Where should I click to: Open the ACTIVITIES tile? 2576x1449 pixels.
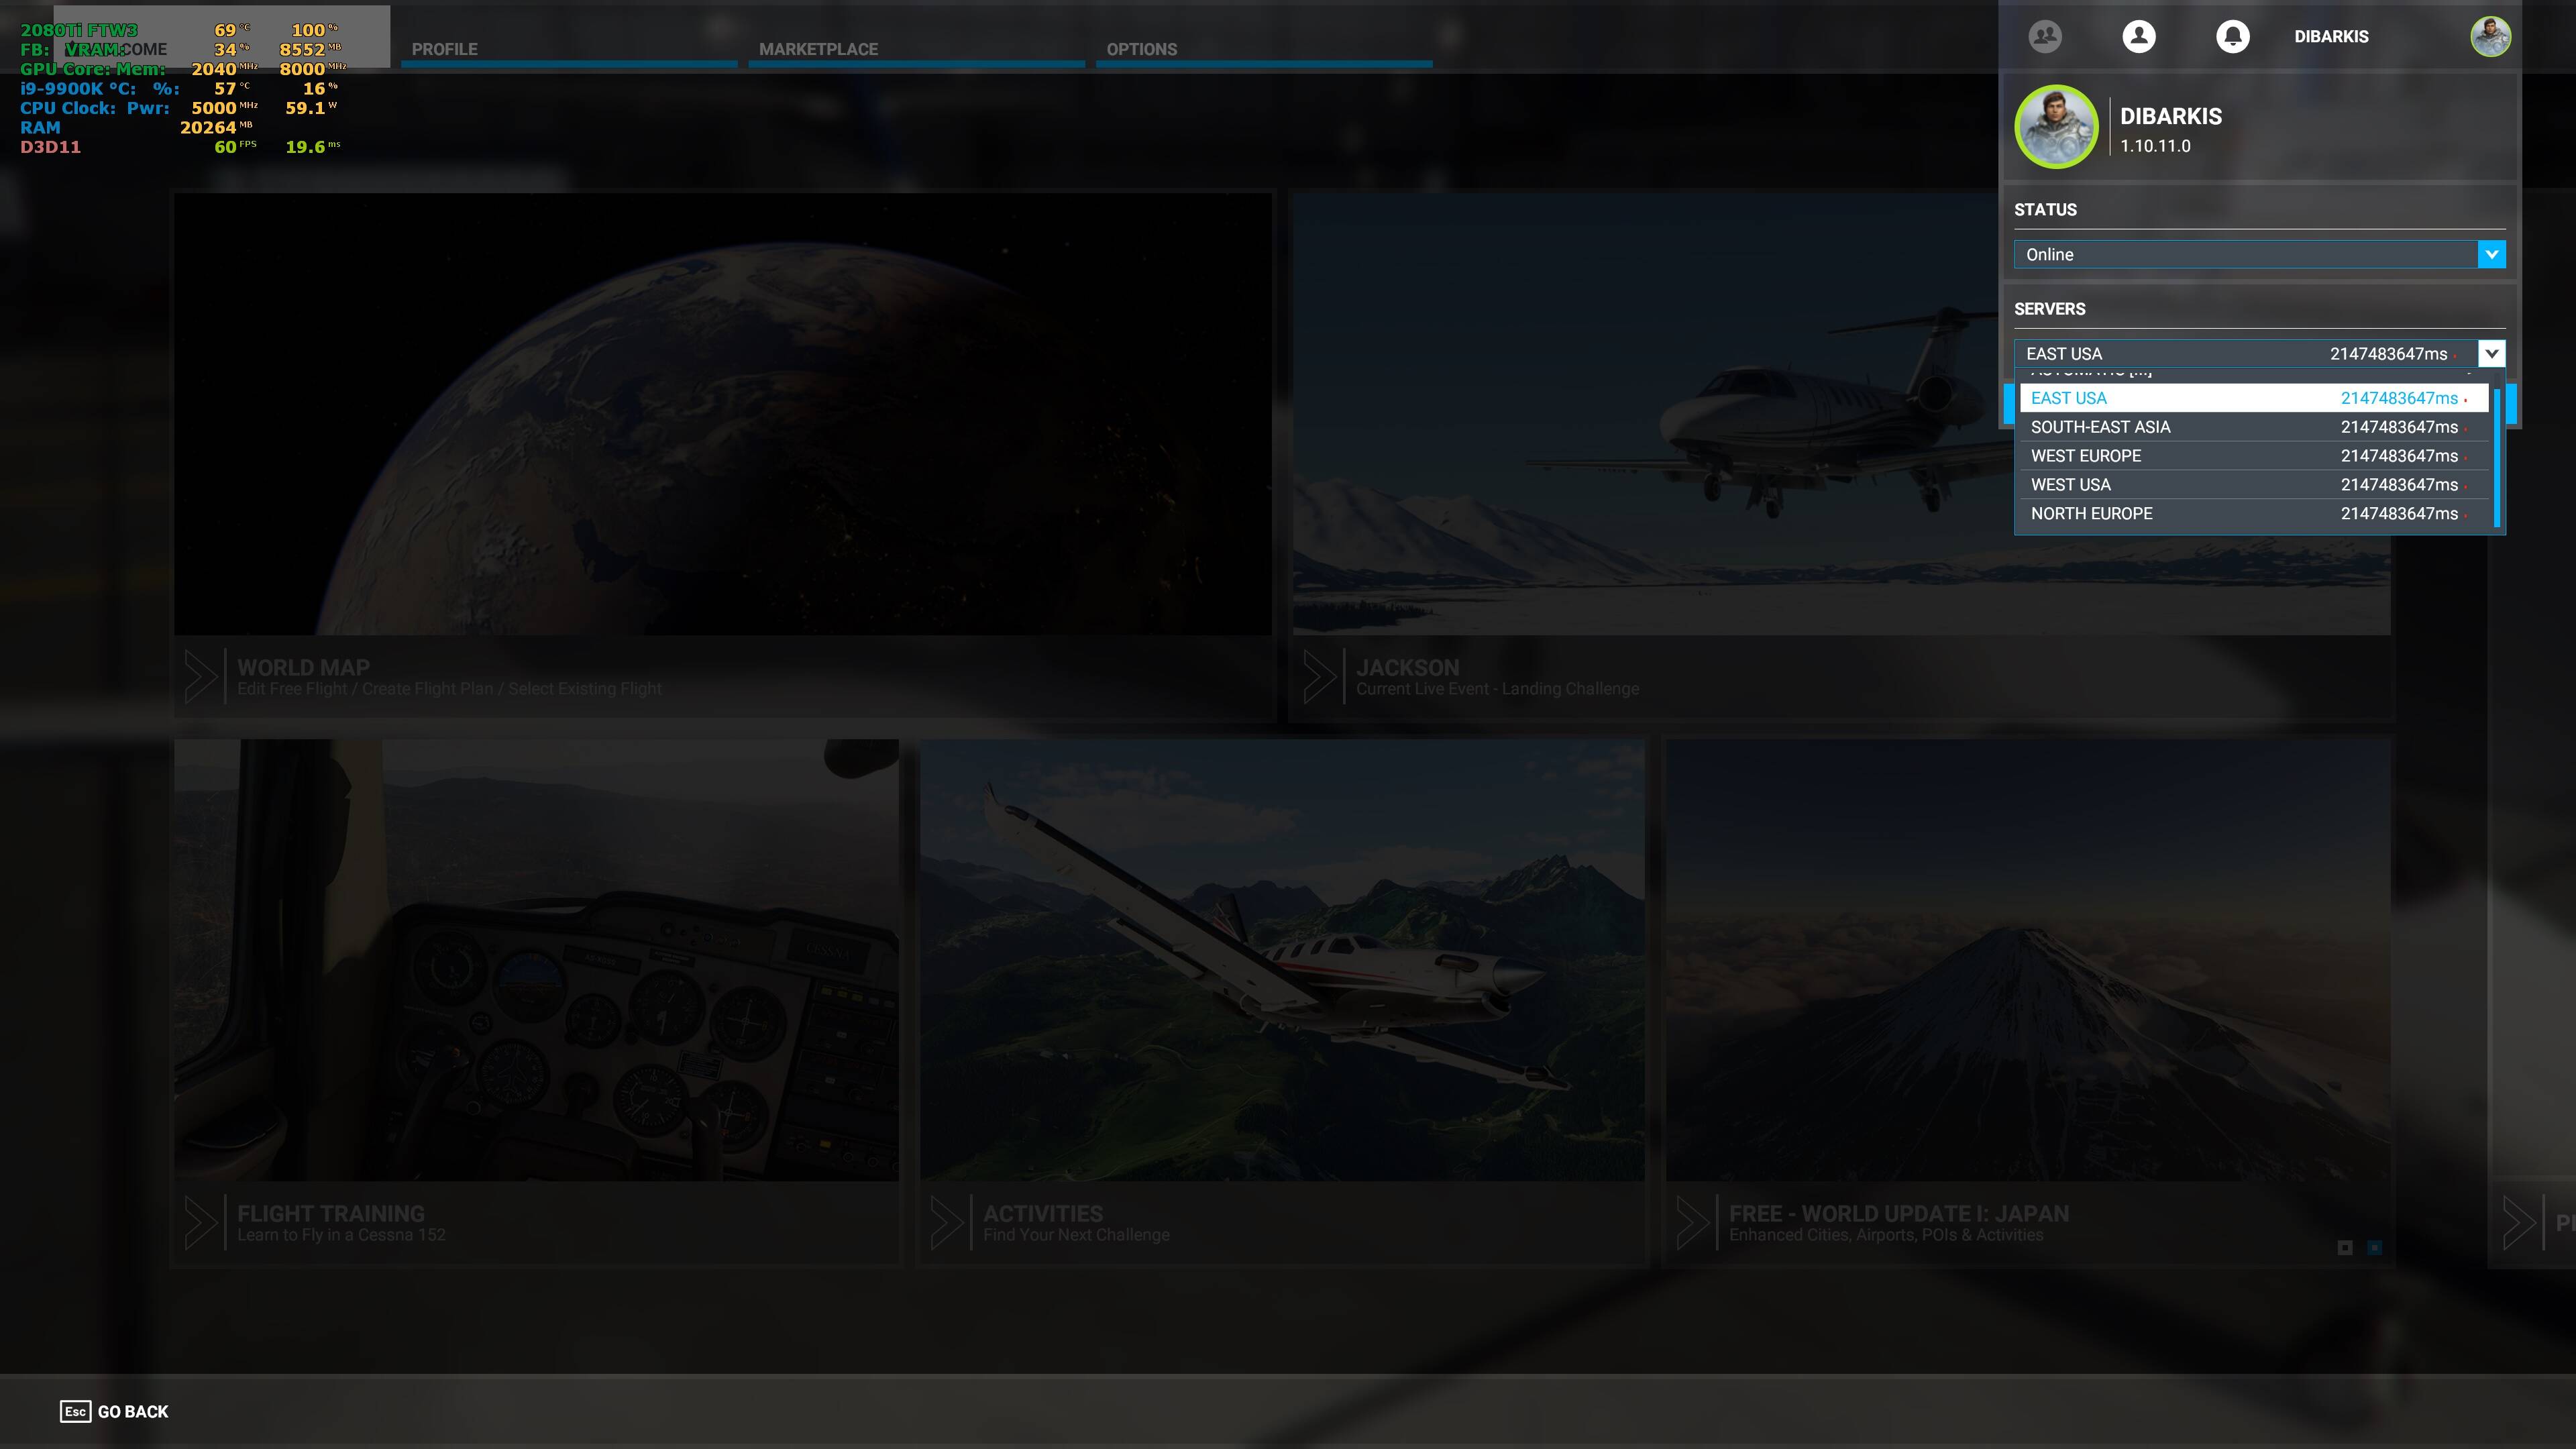click(1282, 1001)
